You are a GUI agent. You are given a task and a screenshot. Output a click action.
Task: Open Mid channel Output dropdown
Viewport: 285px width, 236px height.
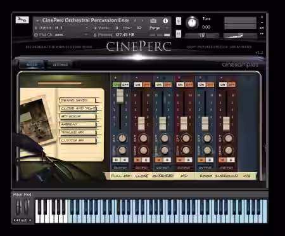click(x=184, y=167)
